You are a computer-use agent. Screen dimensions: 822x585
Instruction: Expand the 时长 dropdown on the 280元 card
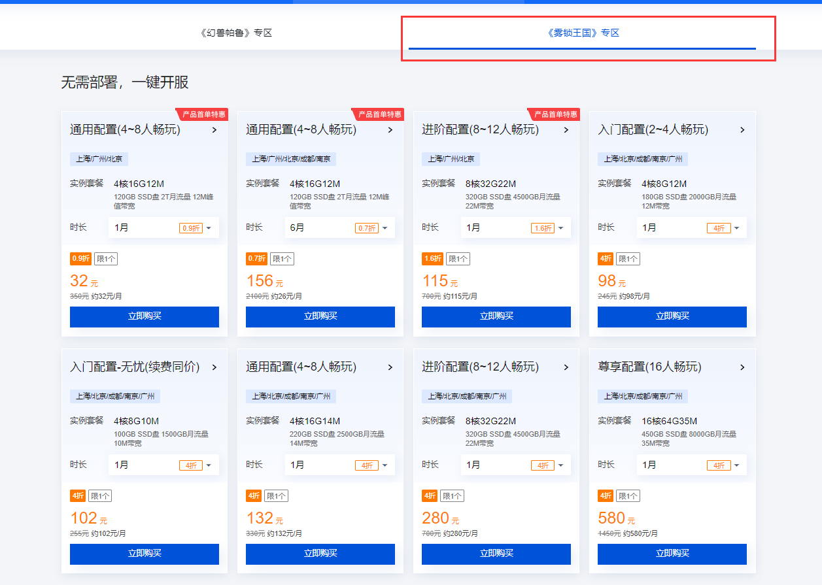[515, 465]
